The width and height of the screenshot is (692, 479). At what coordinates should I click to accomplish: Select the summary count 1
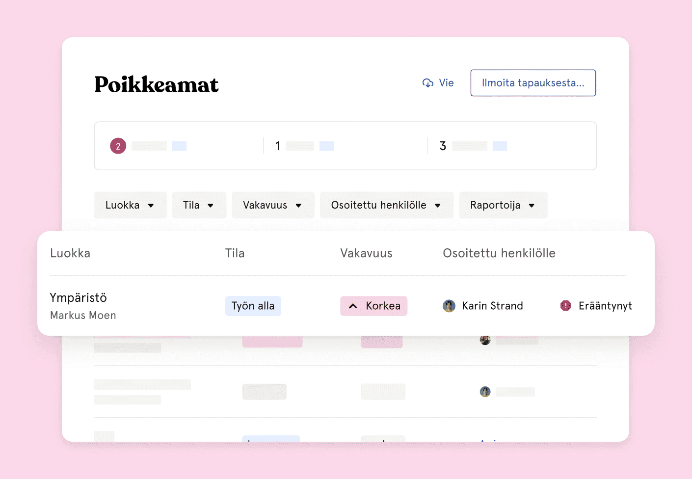click(x=278, y=146)
